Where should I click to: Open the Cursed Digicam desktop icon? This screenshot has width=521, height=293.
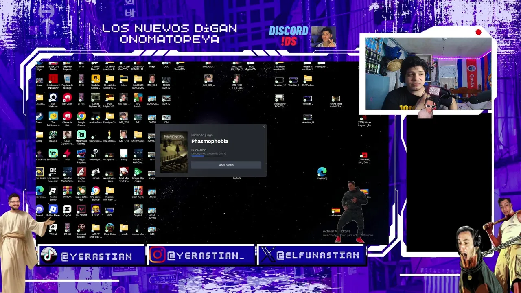95,98
